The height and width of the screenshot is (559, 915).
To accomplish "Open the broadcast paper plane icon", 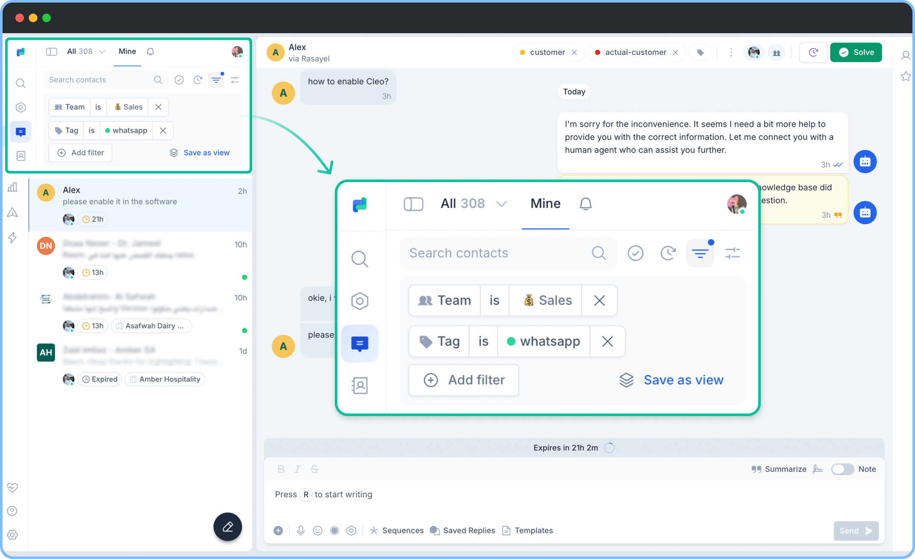I will tap(13, 212).
